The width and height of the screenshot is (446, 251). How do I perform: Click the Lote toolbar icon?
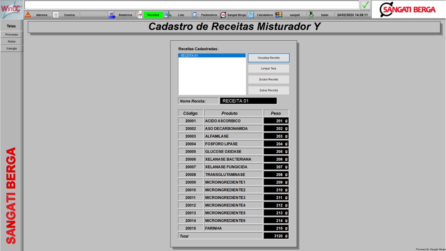point(168,14)
